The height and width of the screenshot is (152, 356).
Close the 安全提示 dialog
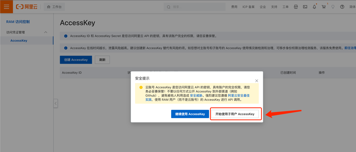(x=257, y=81)
